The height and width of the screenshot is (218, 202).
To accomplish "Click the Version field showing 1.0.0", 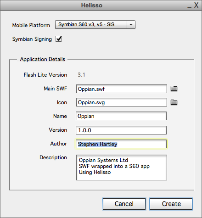I will coord(121,130).
